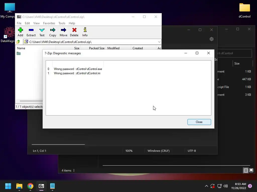The image size is (257, 192).
Task: Open the Windows Start menu
Action: (x=8, y=186)
